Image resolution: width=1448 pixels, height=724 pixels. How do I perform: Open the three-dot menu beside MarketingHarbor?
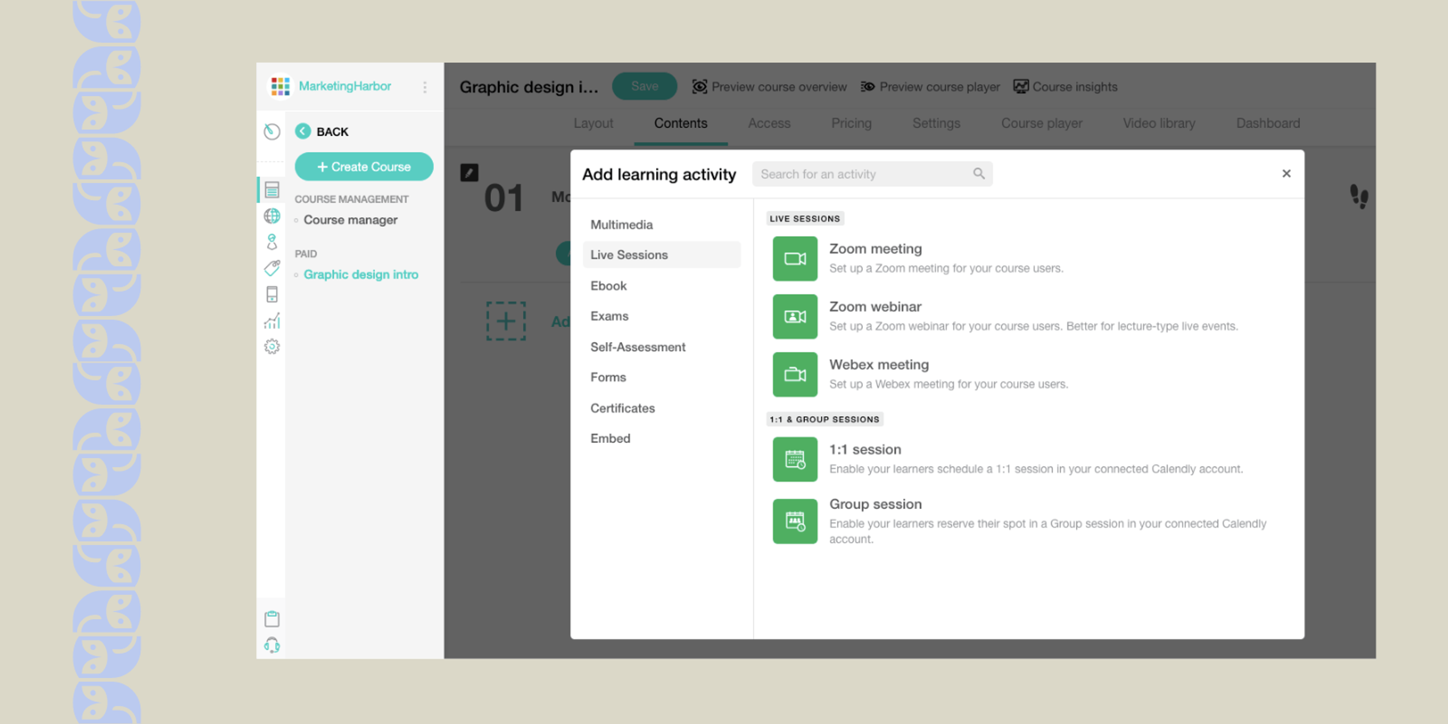tap(425, 87)
